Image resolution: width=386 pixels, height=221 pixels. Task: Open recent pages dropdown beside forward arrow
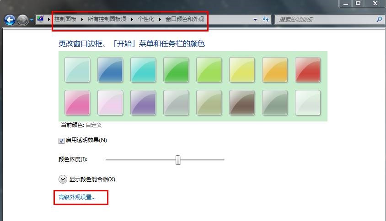pos(32,20)
